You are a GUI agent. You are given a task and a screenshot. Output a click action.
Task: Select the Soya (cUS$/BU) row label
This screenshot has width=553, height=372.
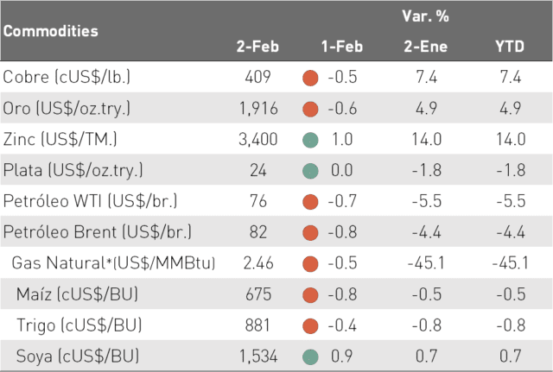click(x=78, y=356)
